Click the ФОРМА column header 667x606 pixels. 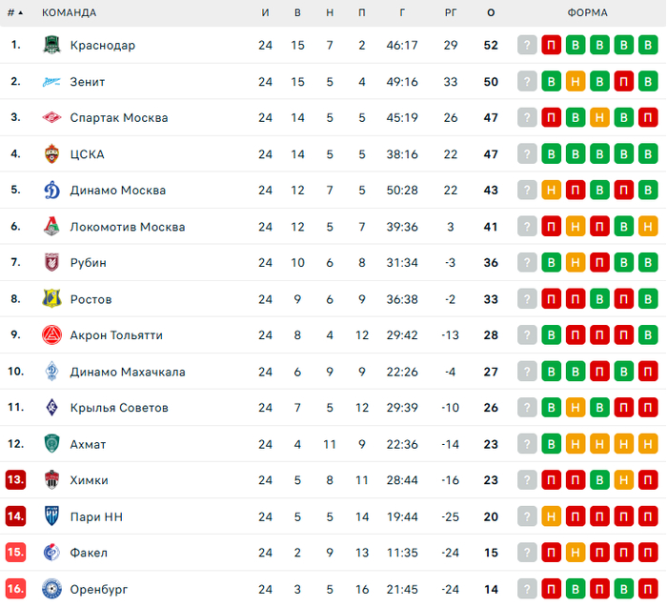point(587,13)
